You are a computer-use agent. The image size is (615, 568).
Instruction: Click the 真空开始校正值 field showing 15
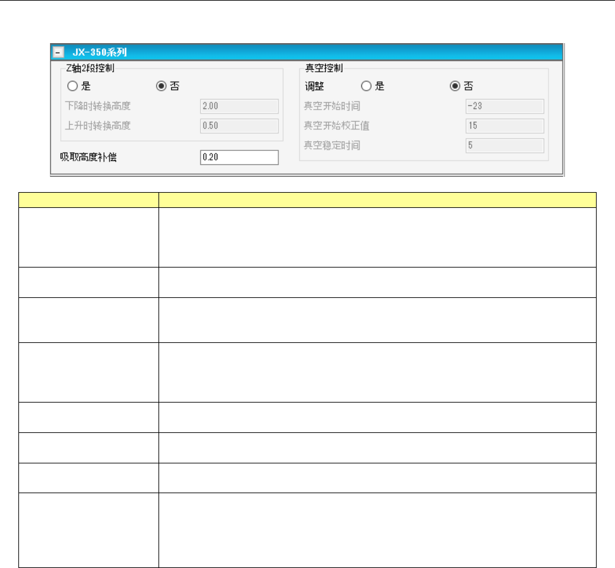505,126
